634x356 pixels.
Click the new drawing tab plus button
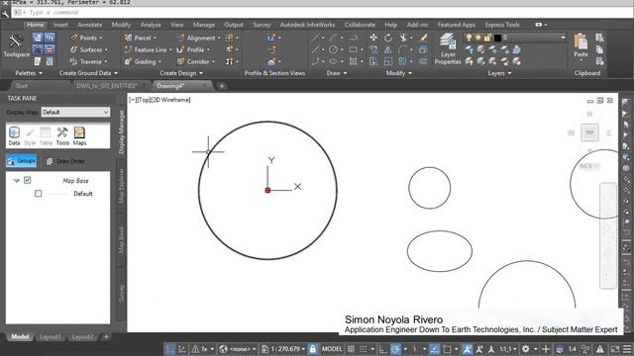pos(221,86)
